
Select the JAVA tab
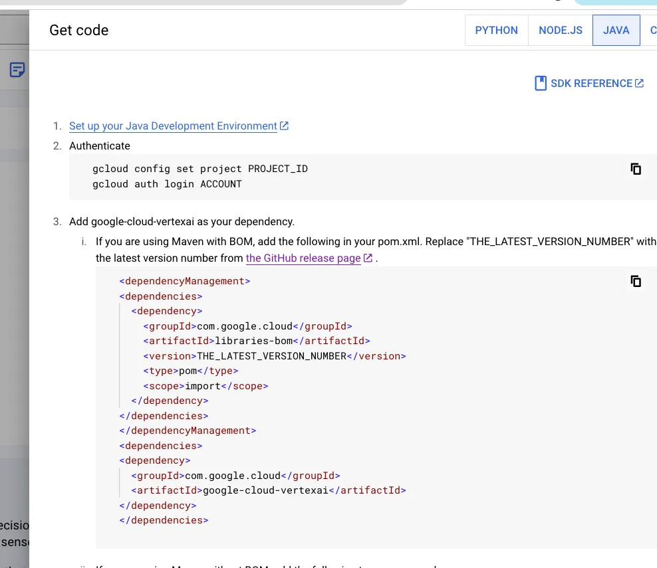(616, 30)
